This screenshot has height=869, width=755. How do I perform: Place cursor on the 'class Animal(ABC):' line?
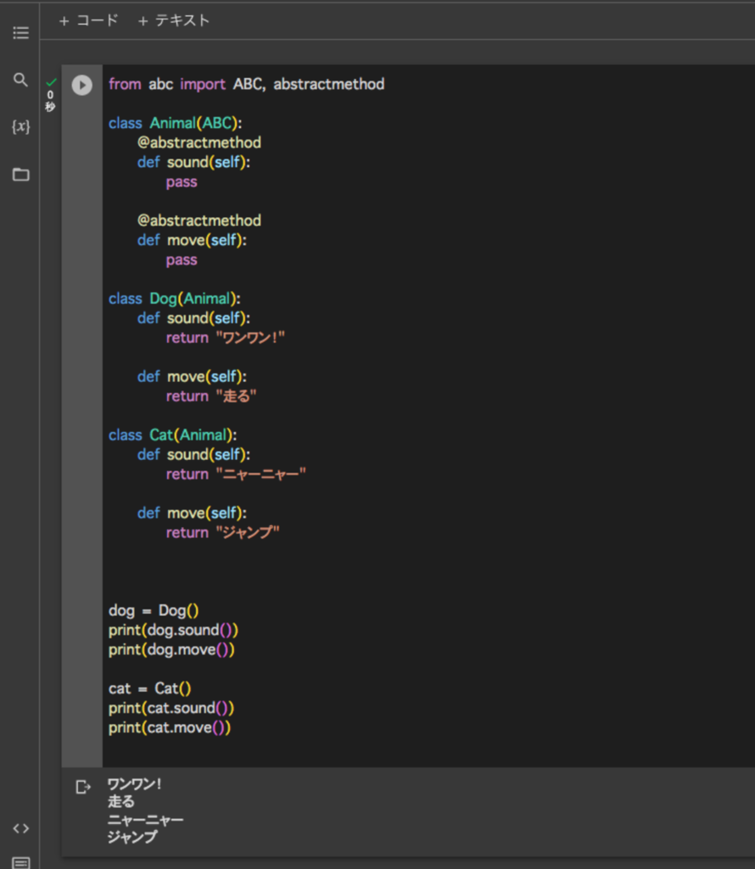pos(175,123)
